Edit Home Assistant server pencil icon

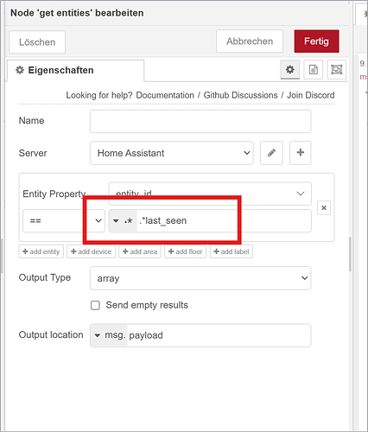pyautogui.click(x=271, y=153)
